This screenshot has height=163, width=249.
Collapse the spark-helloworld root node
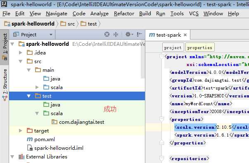[x=12, y=44]
